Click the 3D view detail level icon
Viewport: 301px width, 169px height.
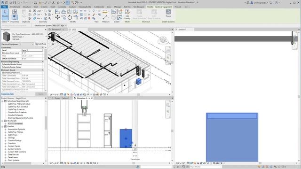tap(62, 94)
